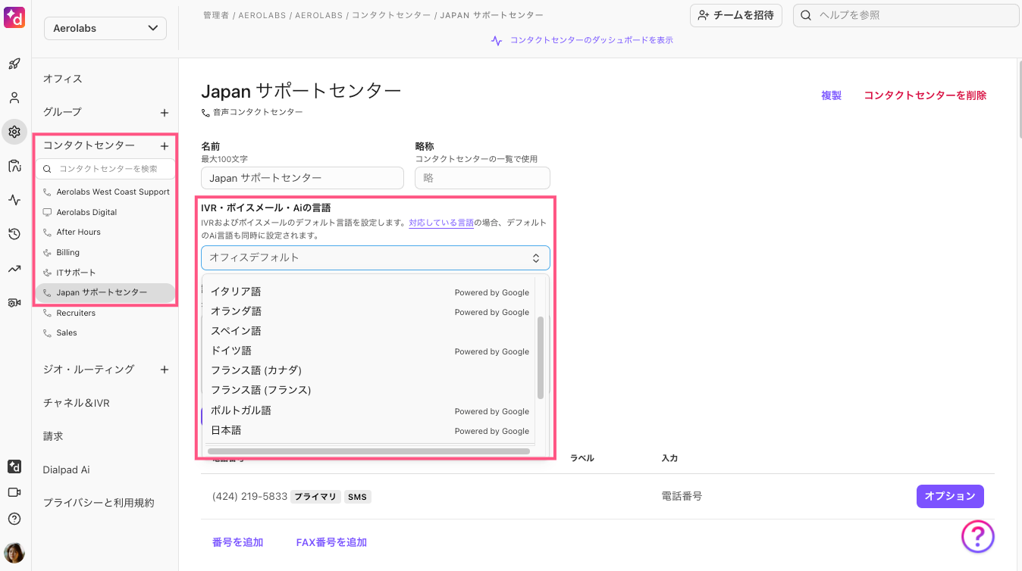Select ポルトガル語 from language list
The width and height of the screenshot is (1022, 571).
pos(369,410)
